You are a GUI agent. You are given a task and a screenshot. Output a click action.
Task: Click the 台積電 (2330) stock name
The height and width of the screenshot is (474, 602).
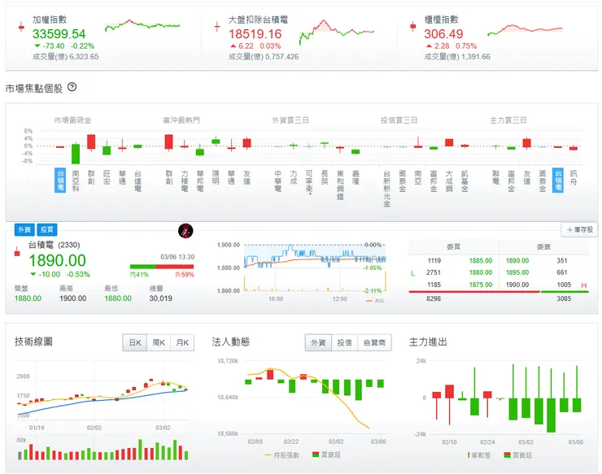click(55, 245)
